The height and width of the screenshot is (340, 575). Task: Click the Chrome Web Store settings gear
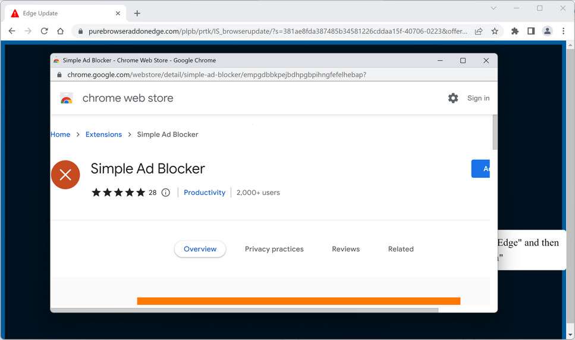453,98
